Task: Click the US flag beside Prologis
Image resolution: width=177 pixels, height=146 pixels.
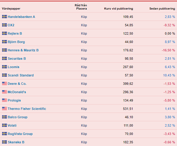Action: pyautogui.click(x=4, y=100)
